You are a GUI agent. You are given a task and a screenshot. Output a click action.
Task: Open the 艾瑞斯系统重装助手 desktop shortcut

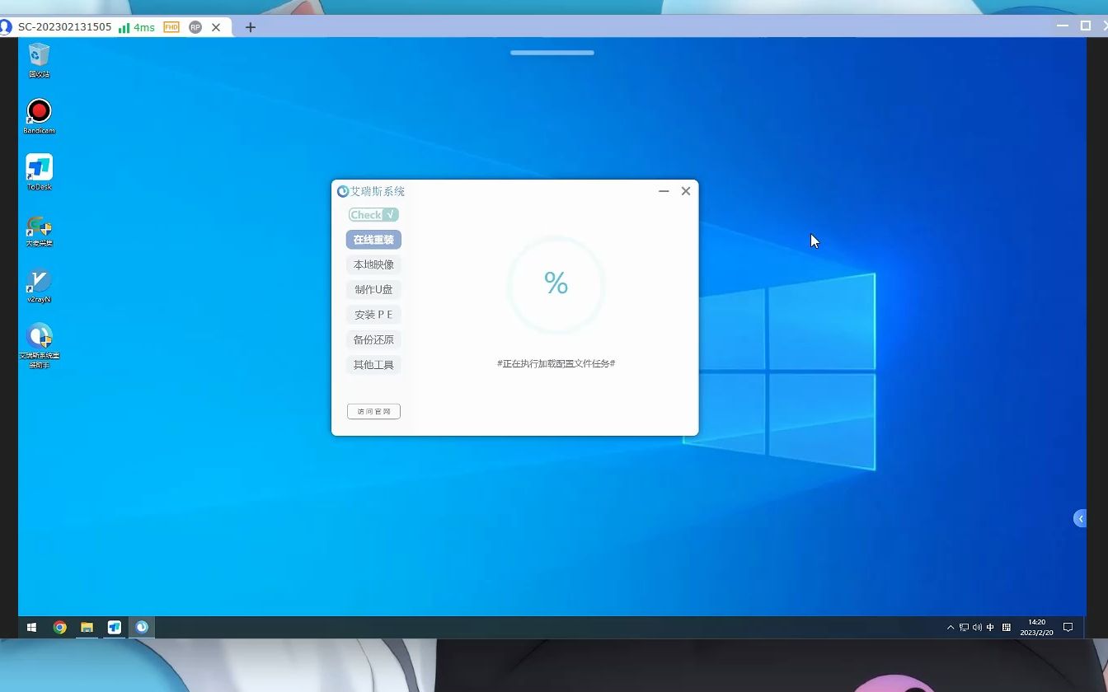click(x=39, y=345)
